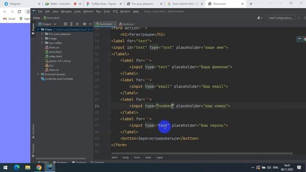The width and height of the screenshot is (306, 172).
Task: Click the Collapse All icon in Project toolbar
Action: tap(77, 24)
